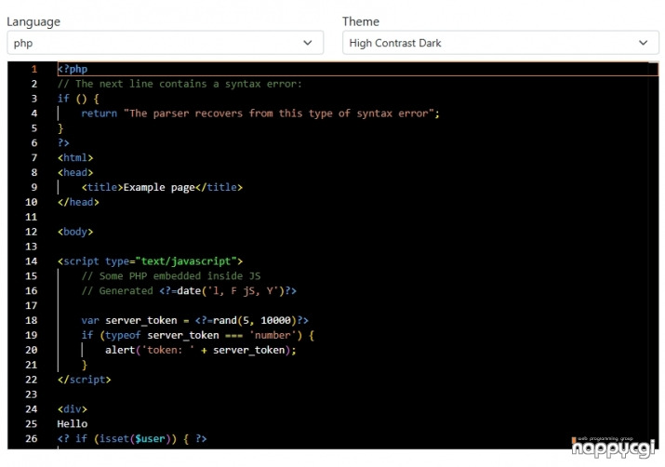Click the alert('token: ') call
This screenshot has height=467, width=665.
(201, 350)
